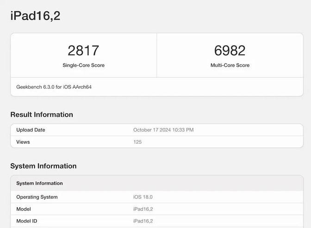Select the iPad16,2 value in Model ID row
Viewport: 311px width, 228px height.
pyautogui.click(x=143, y=221)
